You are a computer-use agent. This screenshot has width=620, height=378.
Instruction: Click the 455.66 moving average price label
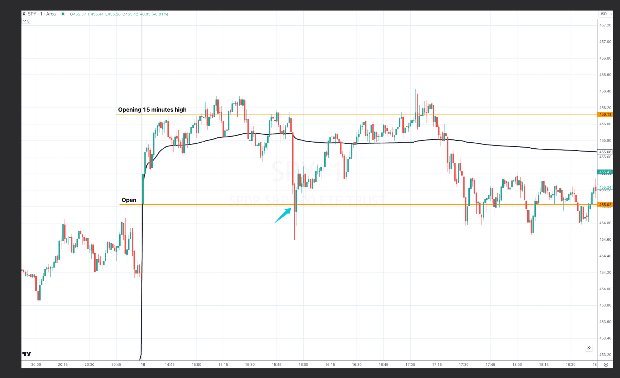point(605,152)
